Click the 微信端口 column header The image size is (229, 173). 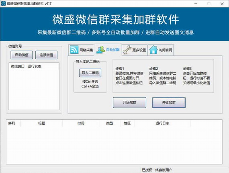pyautogui.click(x=18, y=67)
